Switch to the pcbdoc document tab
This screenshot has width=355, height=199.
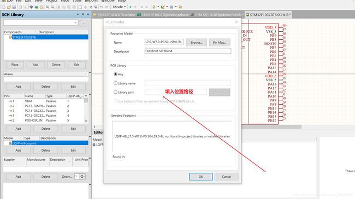click(x=163, y=15)
